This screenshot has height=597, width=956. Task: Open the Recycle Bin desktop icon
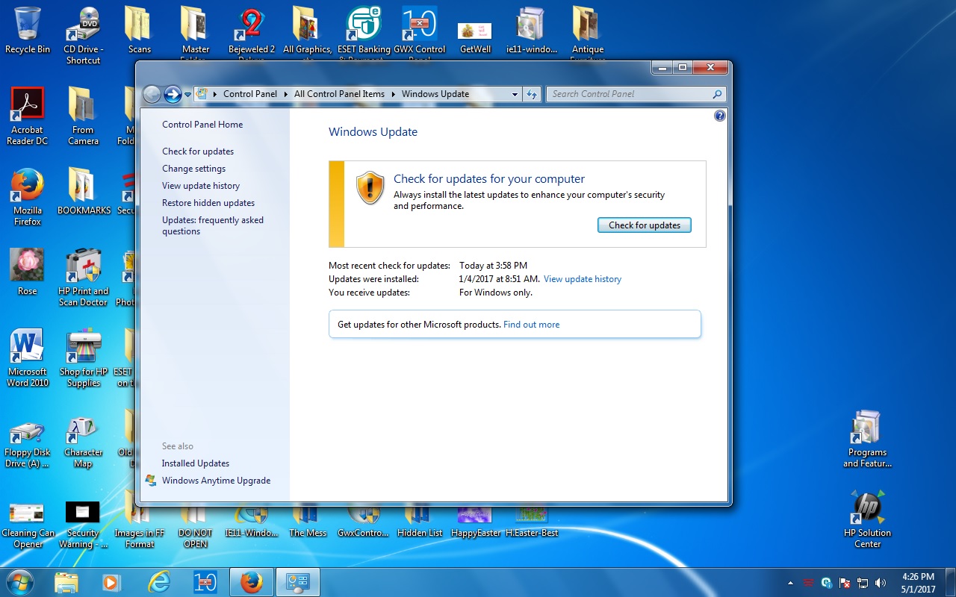pyautogui.click(x=28, y=30)
